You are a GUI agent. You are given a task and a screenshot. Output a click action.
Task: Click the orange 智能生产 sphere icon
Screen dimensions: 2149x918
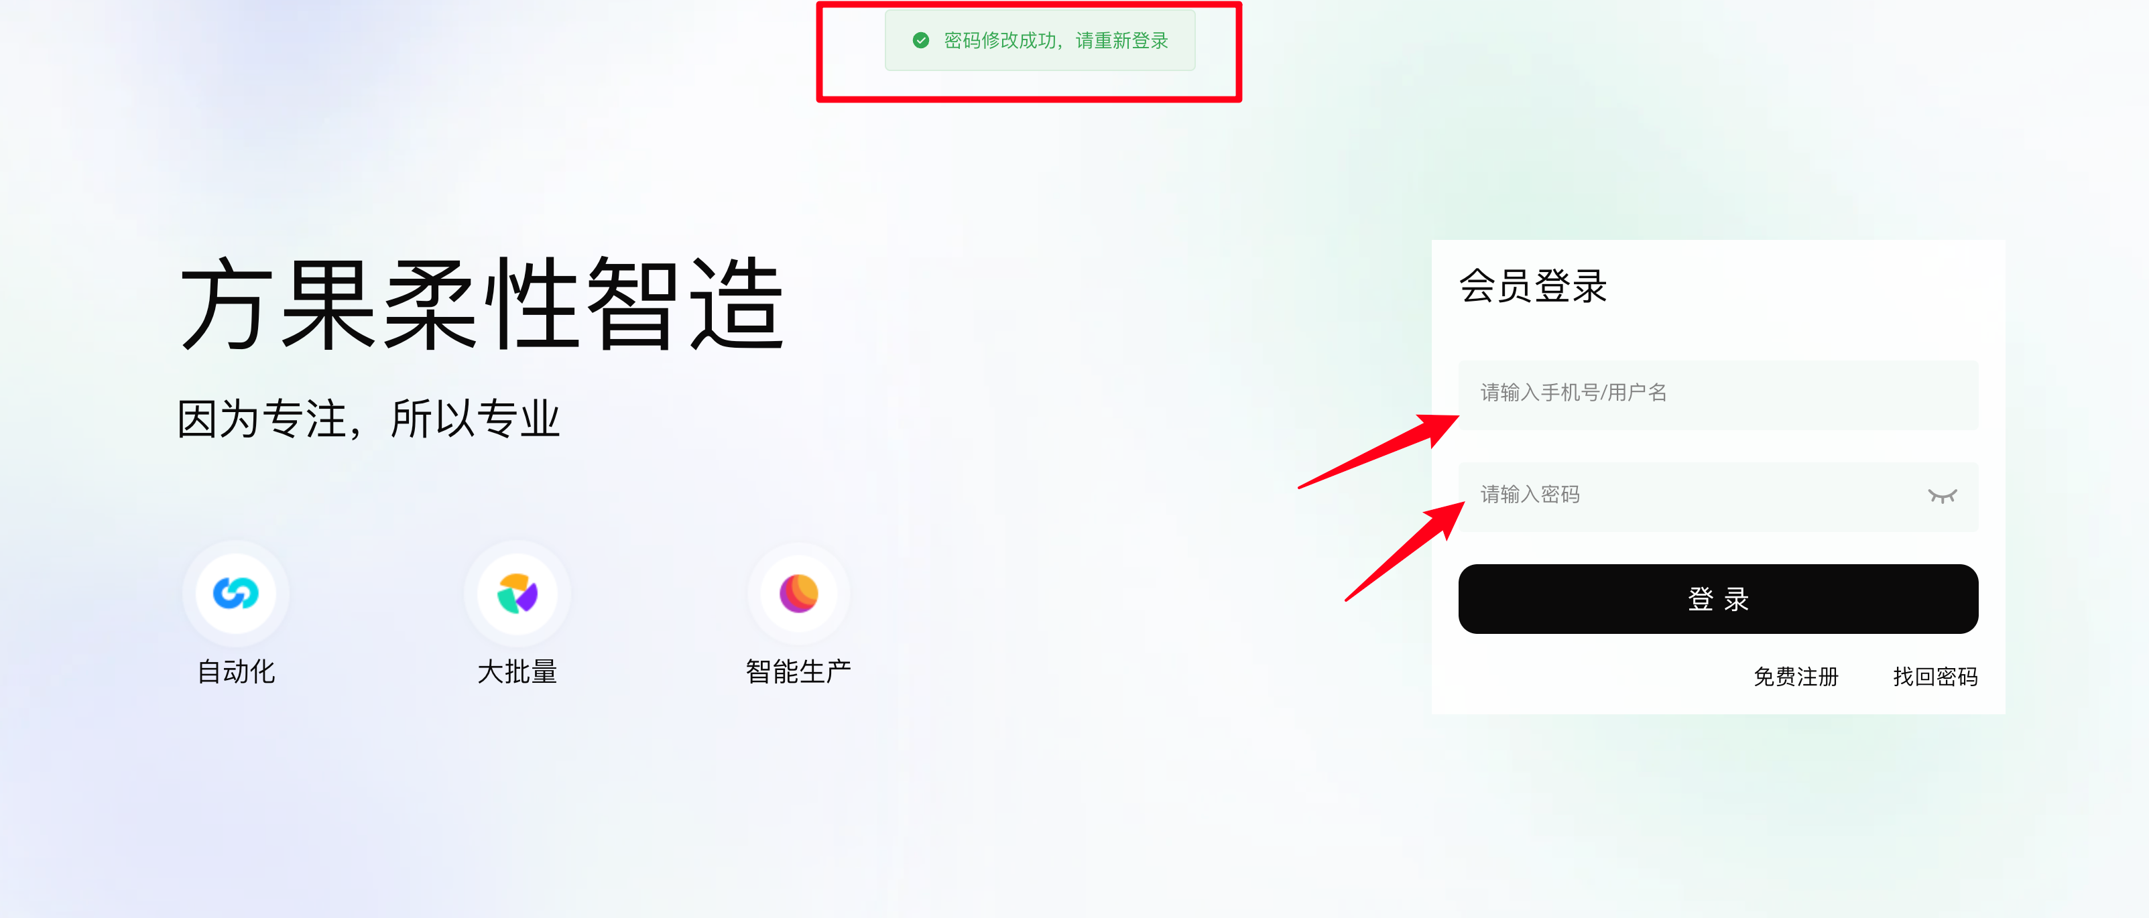(798, 594)
